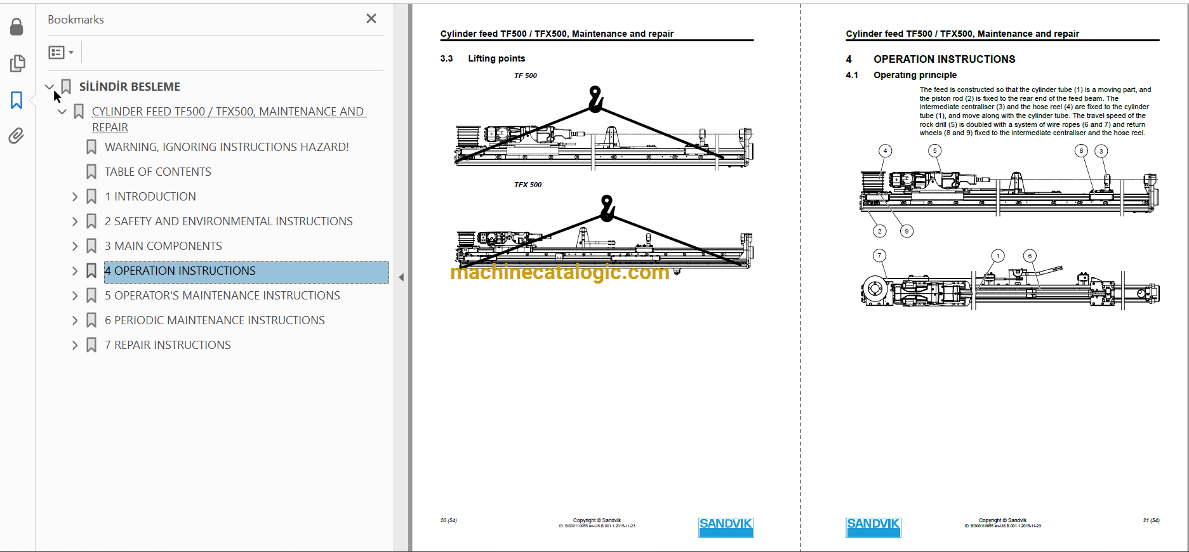Click the TFX 500 lifting diagram
1189x552 pixels.
click(x=604, y=233)
